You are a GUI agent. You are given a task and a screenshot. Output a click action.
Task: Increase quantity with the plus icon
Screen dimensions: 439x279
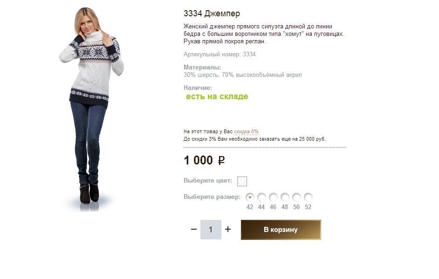tap(228, 230)
